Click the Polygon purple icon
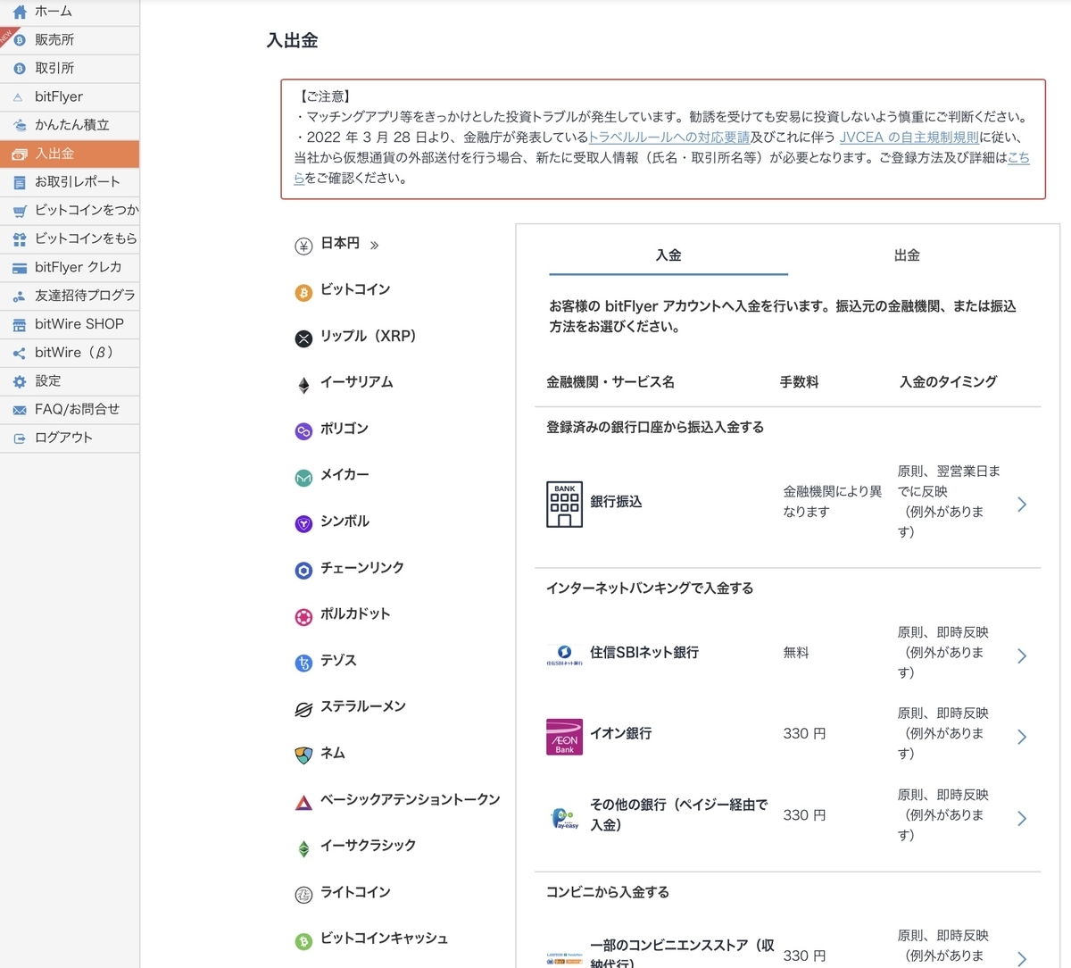The width and height of the screenshot is (1071, 968). (303, 431)
